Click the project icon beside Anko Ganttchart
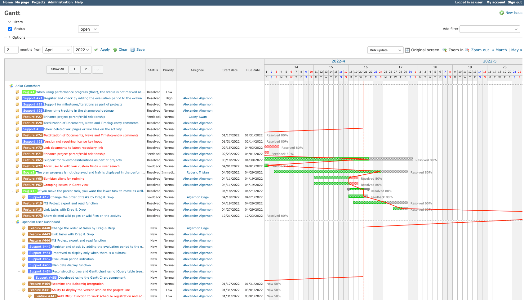Screen dimensions: 524x300 (11, 86)
